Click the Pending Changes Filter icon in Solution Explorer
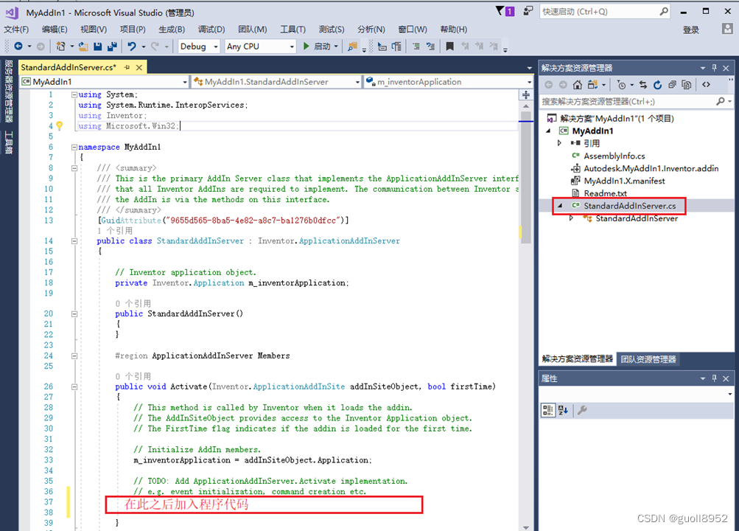This screenshot has height=531, width=739. click(622, 85)
